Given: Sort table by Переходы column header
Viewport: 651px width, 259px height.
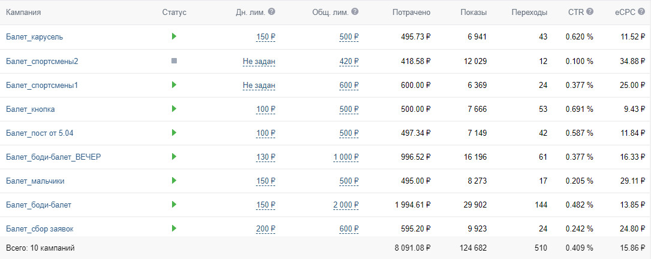Looking at the screenshot, I should pyautogui.click(x=529, y=13).
